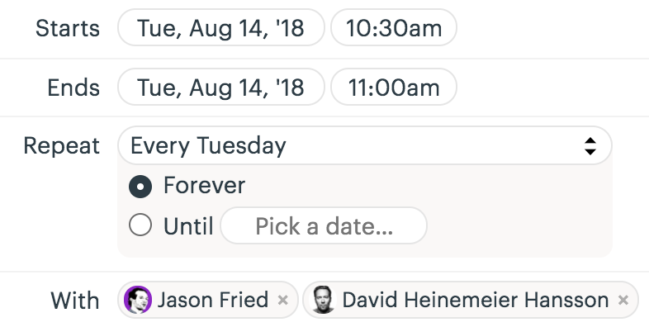Click the Repeat field label
This screenshot has height=327, width=649.
62,146
